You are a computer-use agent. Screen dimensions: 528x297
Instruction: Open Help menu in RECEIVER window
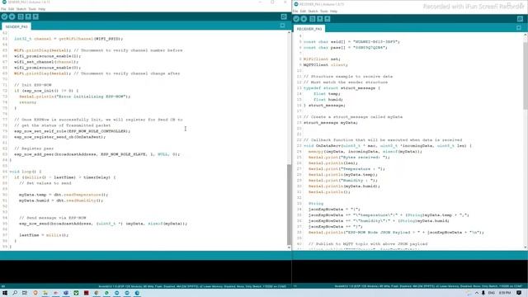pos(333,12)
